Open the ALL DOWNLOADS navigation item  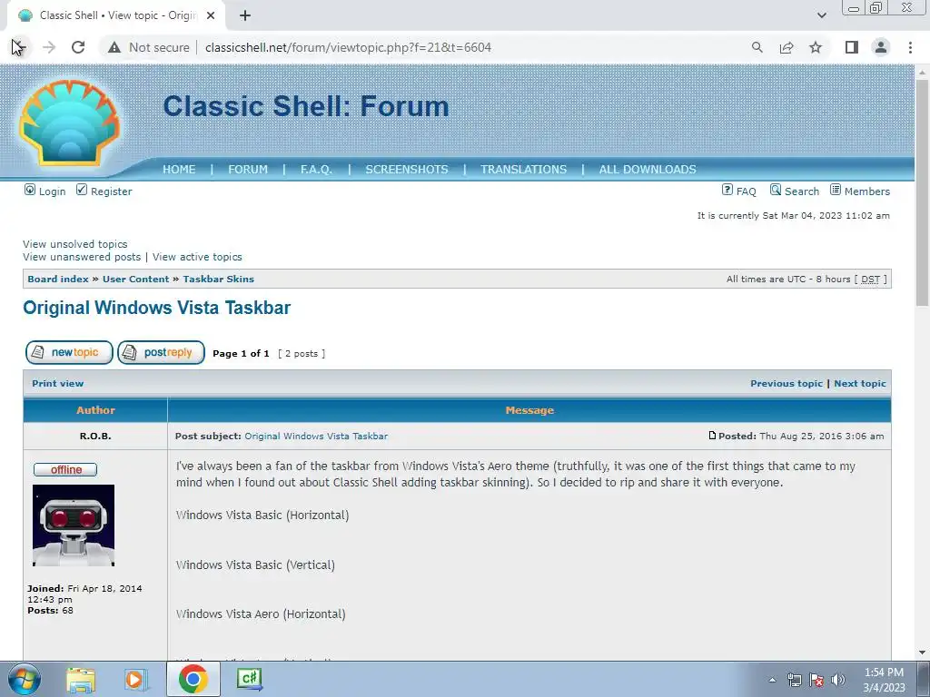pyautogui.click(x=648, y=170)
